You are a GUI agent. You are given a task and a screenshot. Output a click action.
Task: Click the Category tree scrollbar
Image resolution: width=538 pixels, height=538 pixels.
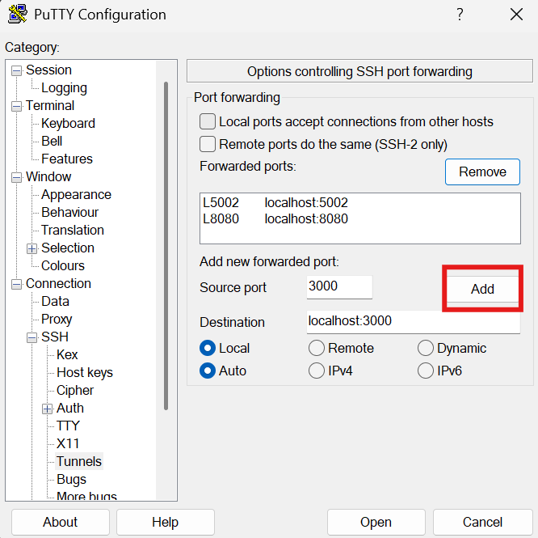point(166,246)
